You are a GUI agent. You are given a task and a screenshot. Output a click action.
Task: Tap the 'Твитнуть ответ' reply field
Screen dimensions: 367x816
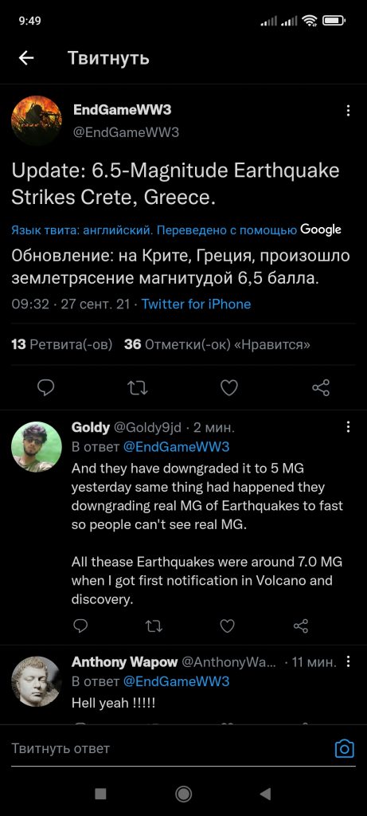170,749
